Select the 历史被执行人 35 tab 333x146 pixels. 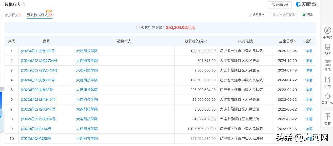pos(39,15)
